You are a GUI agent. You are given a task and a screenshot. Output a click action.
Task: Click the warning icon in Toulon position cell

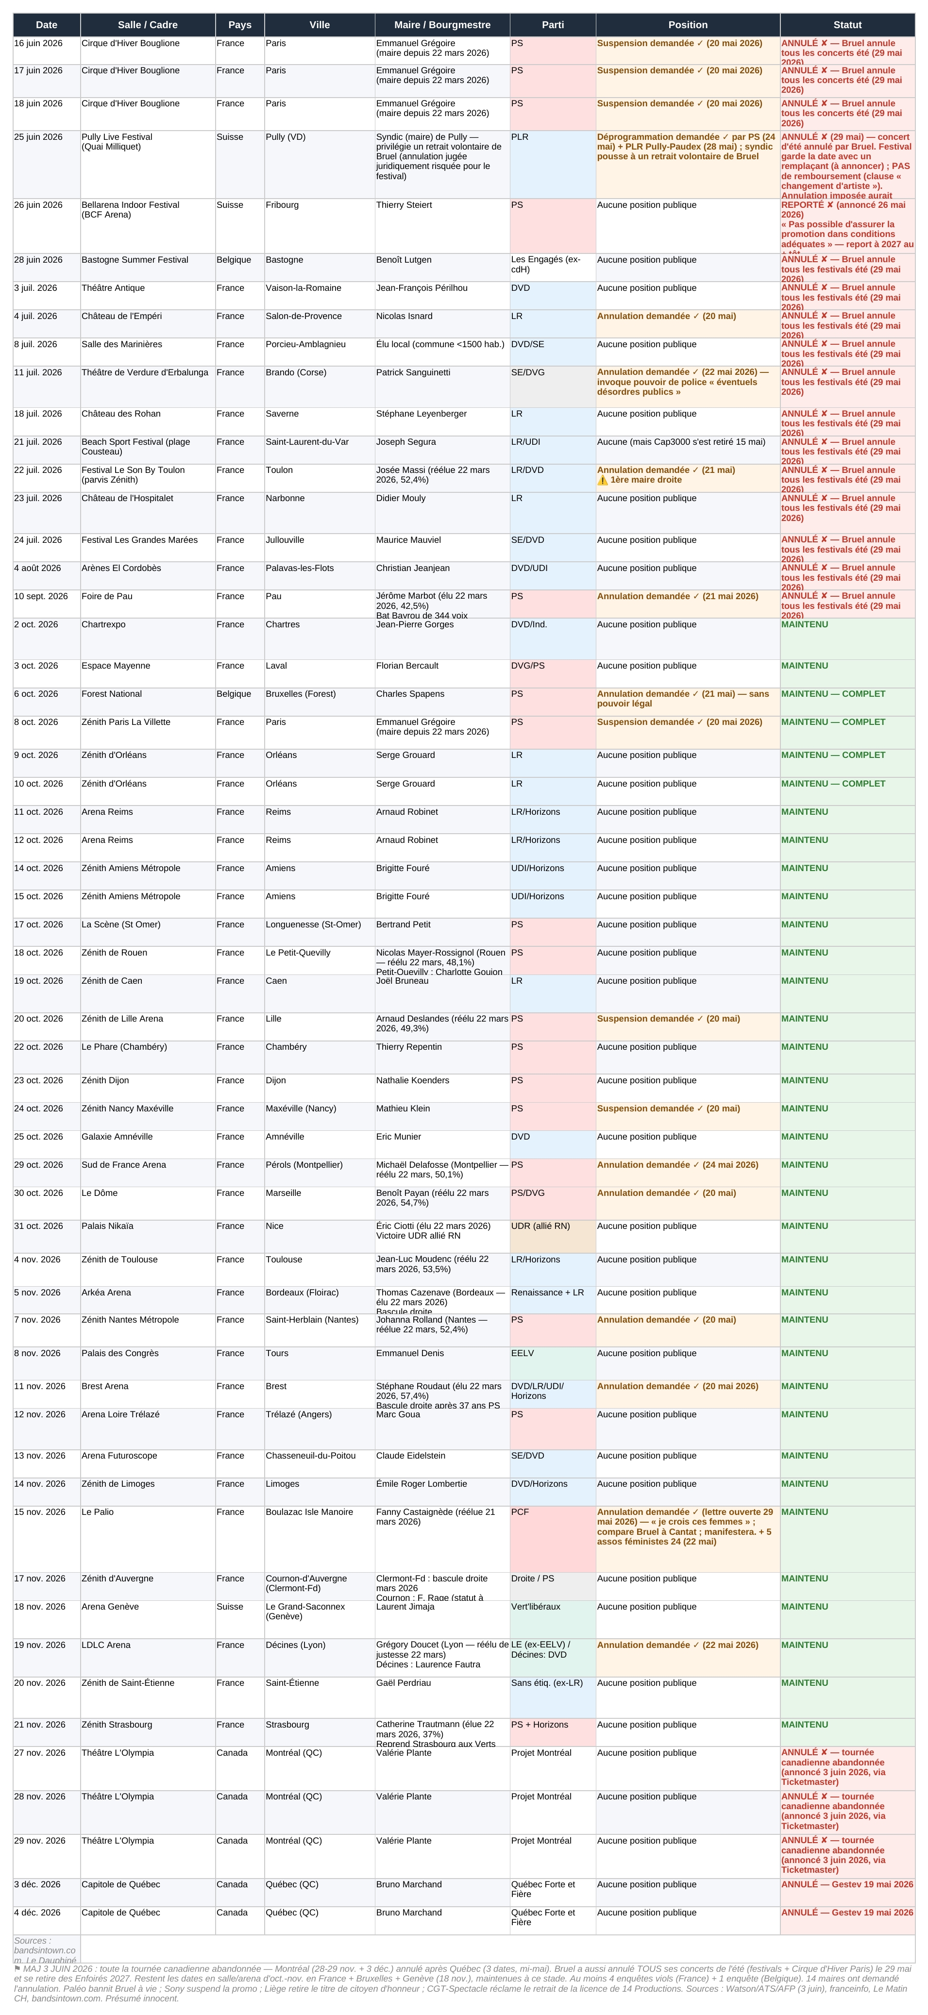tap(603, 480)
